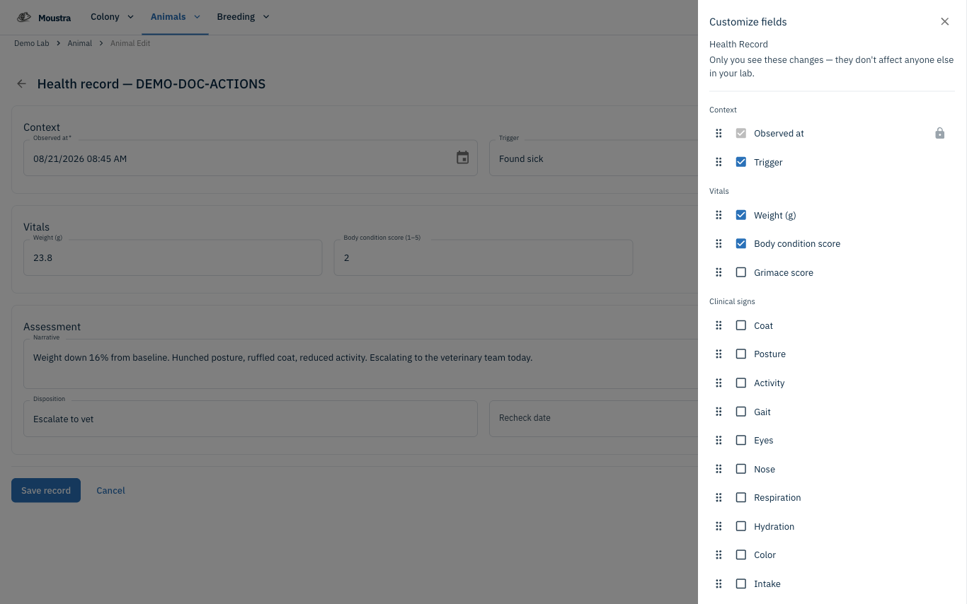The width and height of the screenshot is (967, 604).
Task: Click the Clinical signs section heading
Action: point(732,301)
